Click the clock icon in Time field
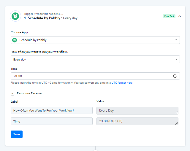Screen dimensions: 190x151 (175, 76)
